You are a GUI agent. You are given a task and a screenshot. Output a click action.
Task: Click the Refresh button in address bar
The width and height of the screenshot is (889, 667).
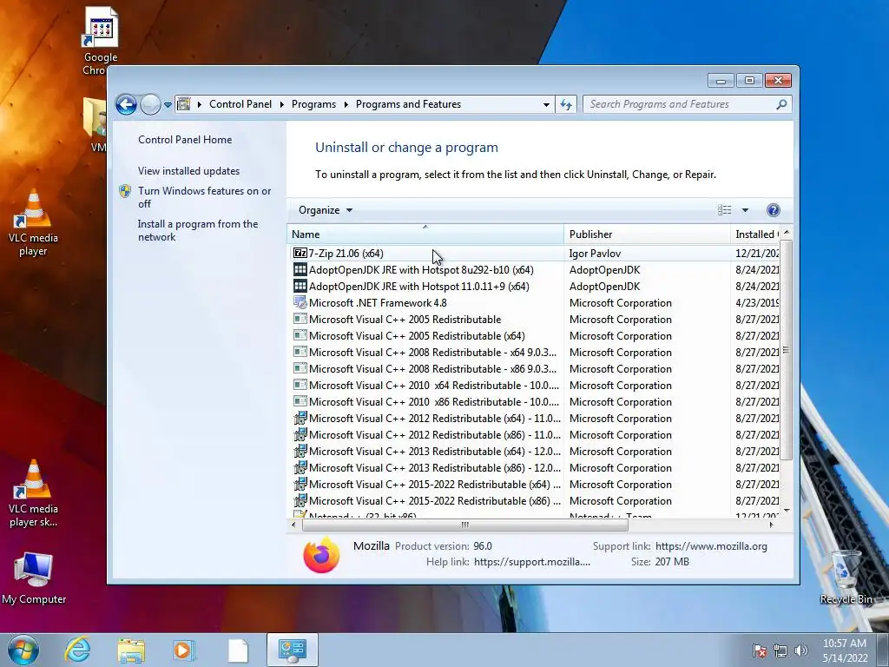point(566,104)
